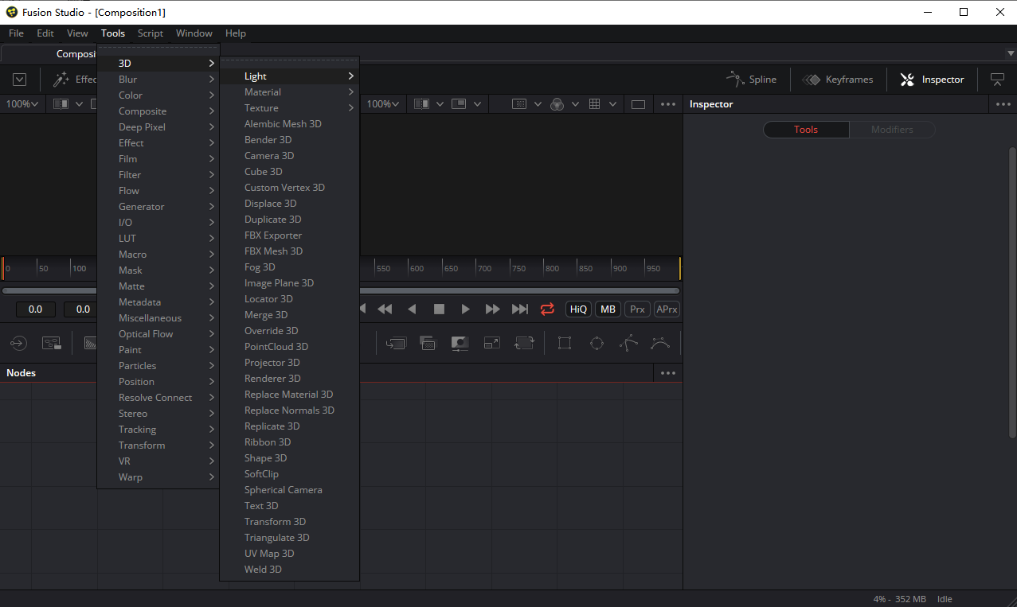Click the dual monitor layout icon
Viewport: 1017px width, 607px height.
(x=997, y=80)
